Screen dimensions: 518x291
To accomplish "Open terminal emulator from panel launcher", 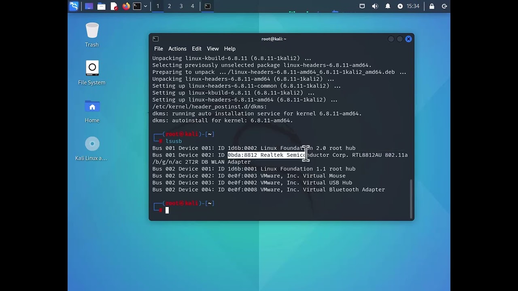I will pos(137,6).
